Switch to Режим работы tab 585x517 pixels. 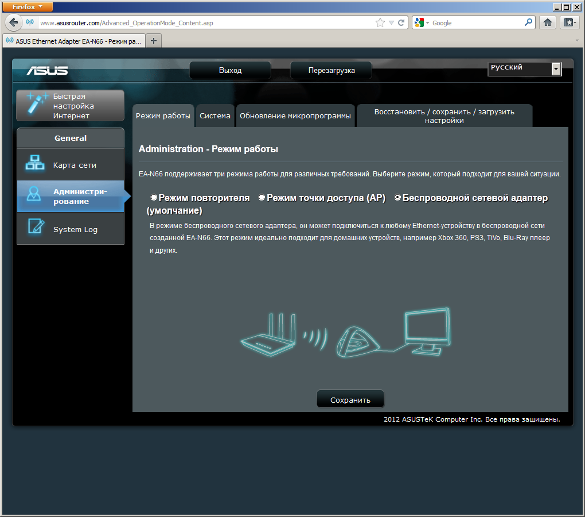(x=163, y=116)
